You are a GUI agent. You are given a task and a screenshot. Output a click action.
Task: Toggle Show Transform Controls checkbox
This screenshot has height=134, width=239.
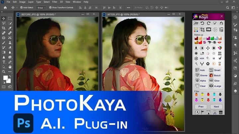(x=50, y=7)
